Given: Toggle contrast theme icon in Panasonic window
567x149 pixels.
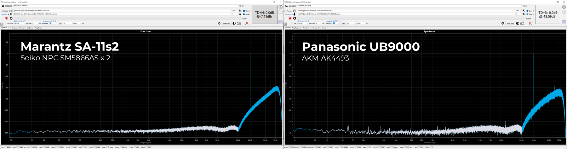Looking at the screenshot, I should pos(518,23).
